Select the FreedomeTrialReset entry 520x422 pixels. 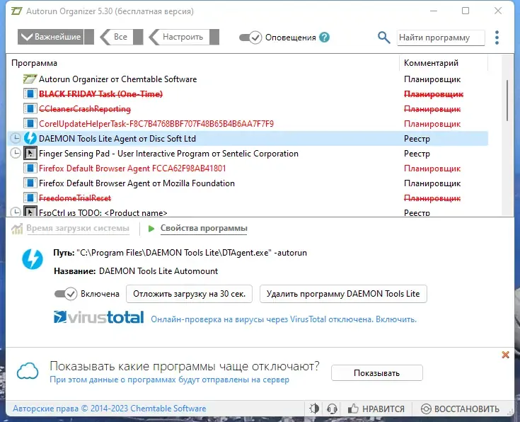coord(248,198)
